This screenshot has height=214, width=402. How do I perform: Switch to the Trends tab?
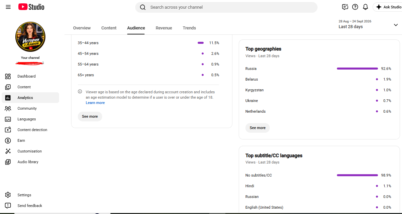[189, 28]
